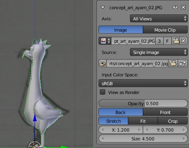The height and width of the screenshot is (148, 189).
Task: Click the Opacity 0.500 slider
Action: click(143, 103)
